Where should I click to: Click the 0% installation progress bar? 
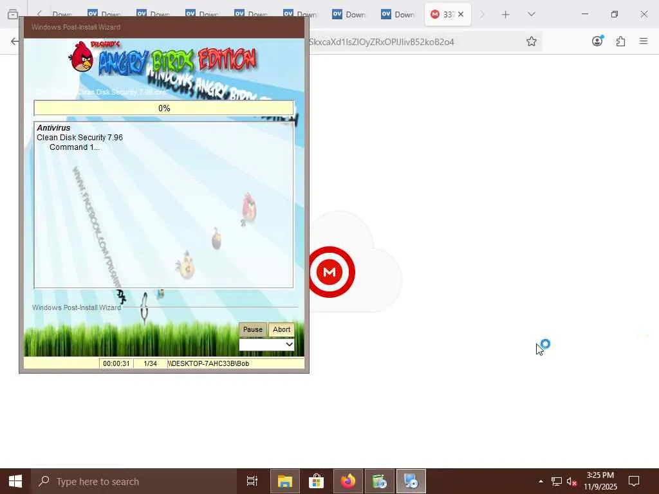(x=164, y=108)
